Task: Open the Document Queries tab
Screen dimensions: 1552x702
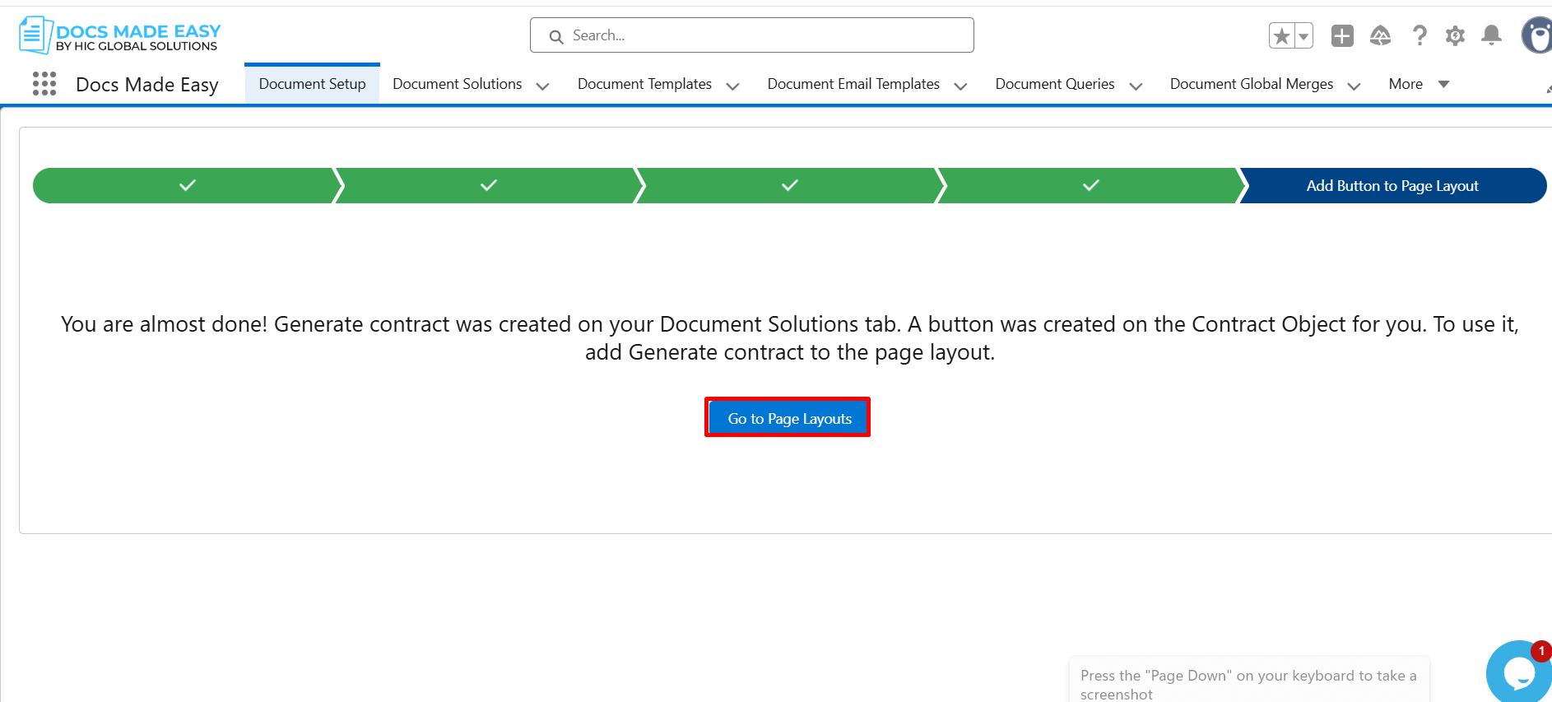Action: [x=1054, y=84]
